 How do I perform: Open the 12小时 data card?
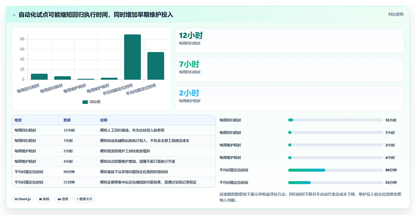[x=290, y=40]
